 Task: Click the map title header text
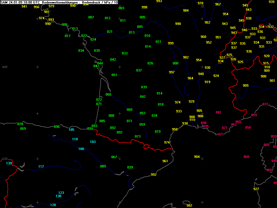pos(59,2)
